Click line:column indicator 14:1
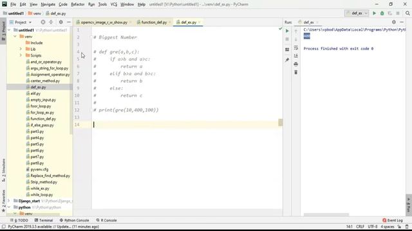 coord(349,227)
